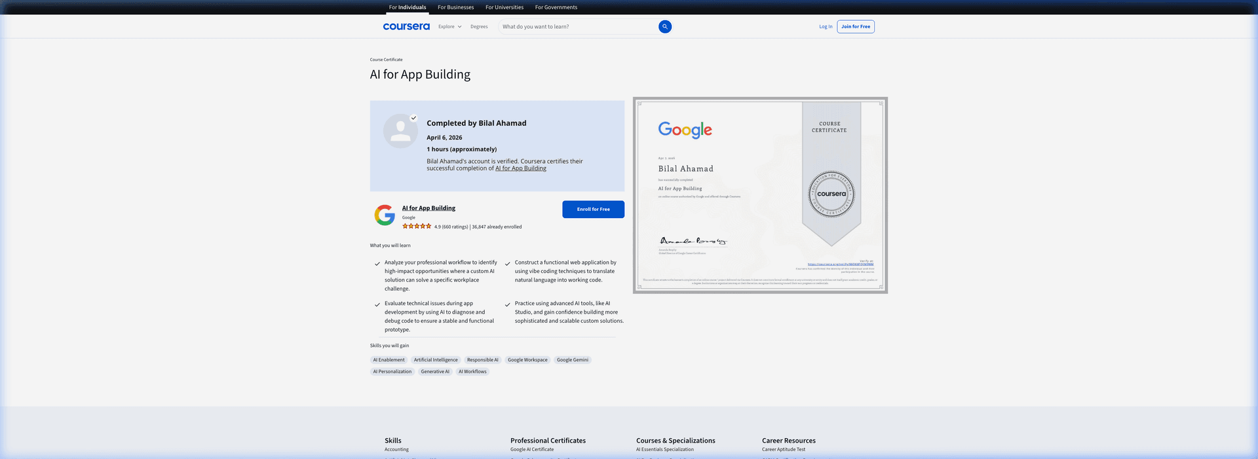
Task: Switch to For Universities tab
Action: [x=505, y=7]
